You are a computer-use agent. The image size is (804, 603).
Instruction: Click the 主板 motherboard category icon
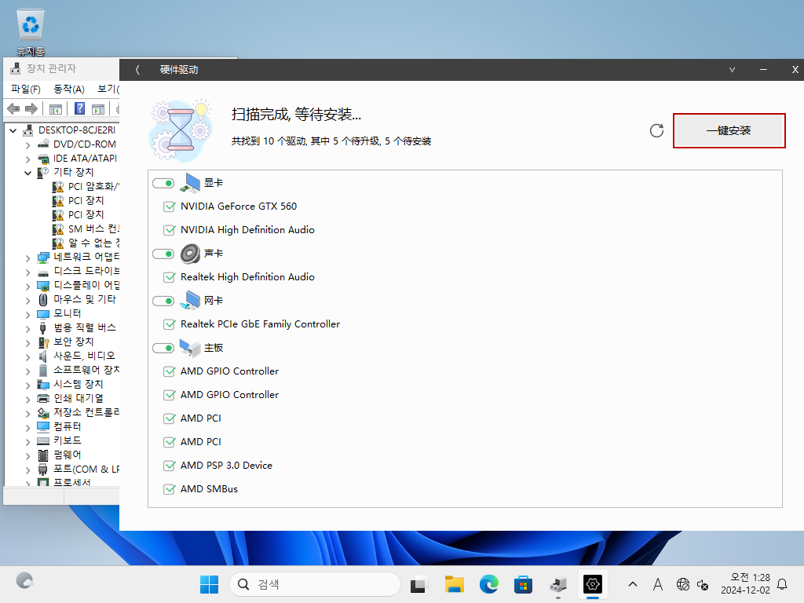(190, 348)
